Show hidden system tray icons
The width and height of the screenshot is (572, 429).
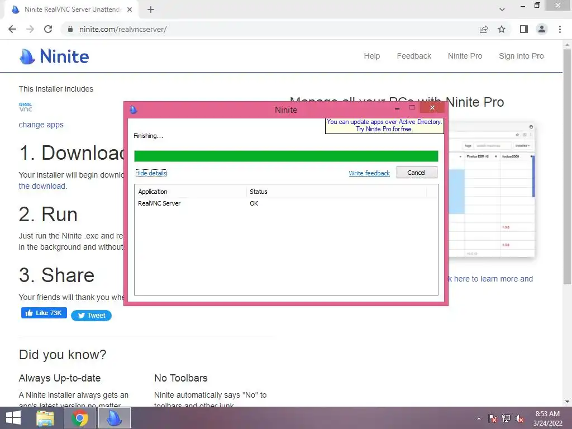479,418
